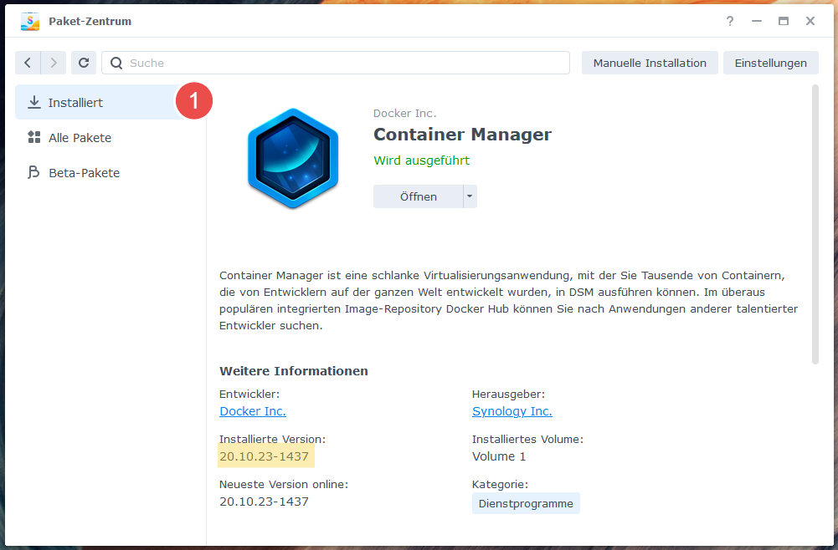Click the search magnifier icon
This screenshot has height=550, width=838.
point(116,63)
